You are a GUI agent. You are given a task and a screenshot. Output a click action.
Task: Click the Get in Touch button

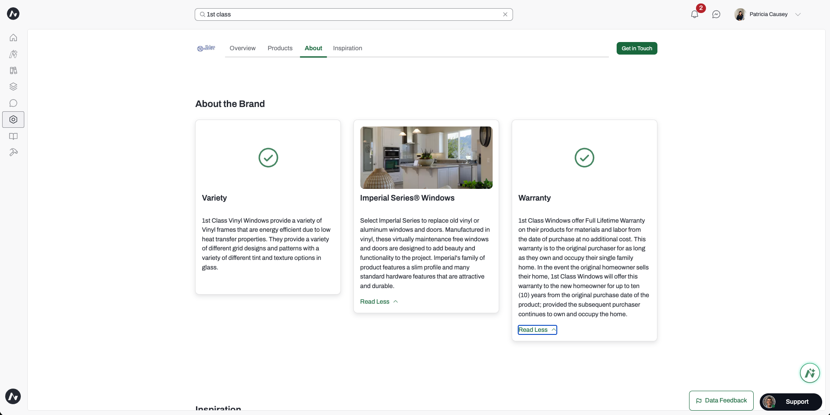(x=637, y=49)
